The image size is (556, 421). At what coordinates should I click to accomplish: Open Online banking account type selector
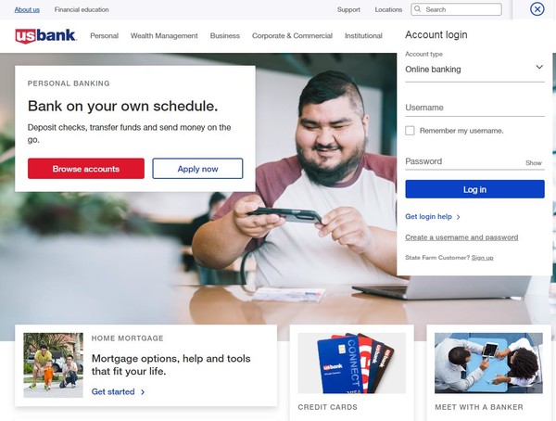(x=474, y=70)
